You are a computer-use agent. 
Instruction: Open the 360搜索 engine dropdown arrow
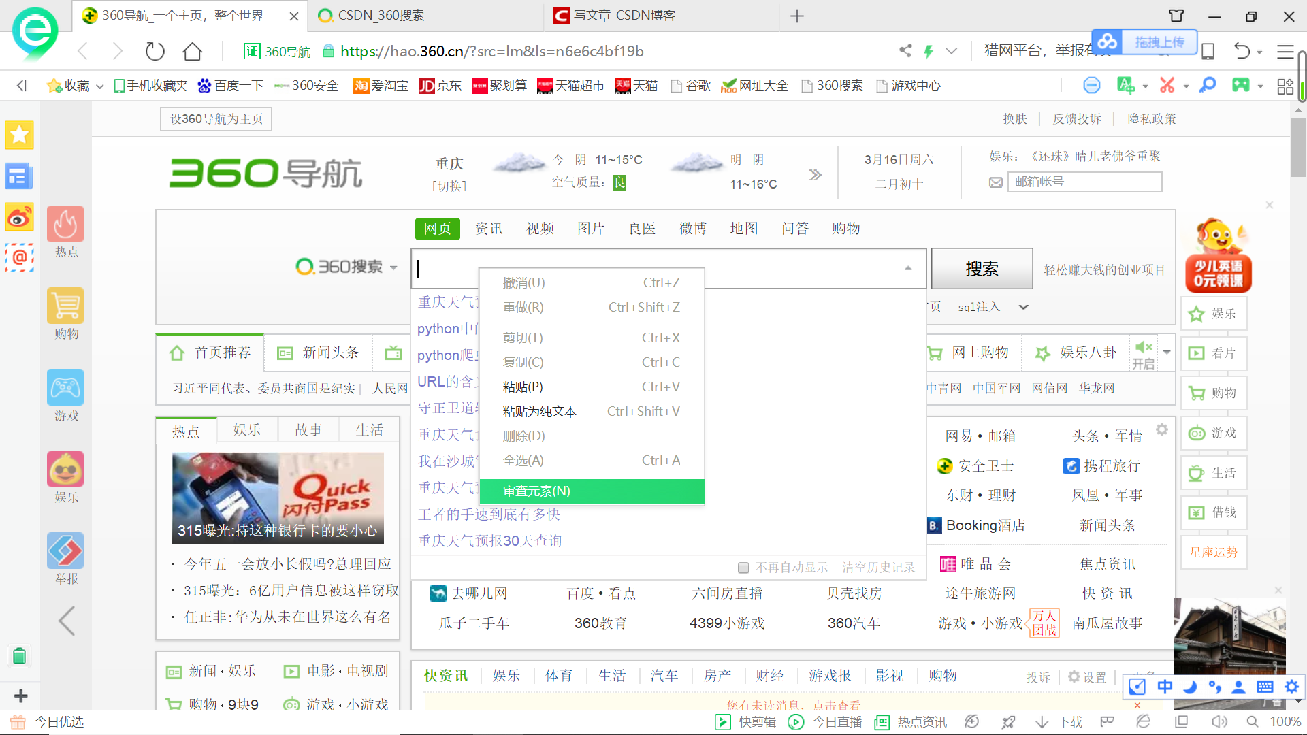click(393, 268)
